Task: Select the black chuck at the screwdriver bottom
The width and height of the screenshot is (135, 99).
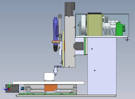Action: [56, 48]
